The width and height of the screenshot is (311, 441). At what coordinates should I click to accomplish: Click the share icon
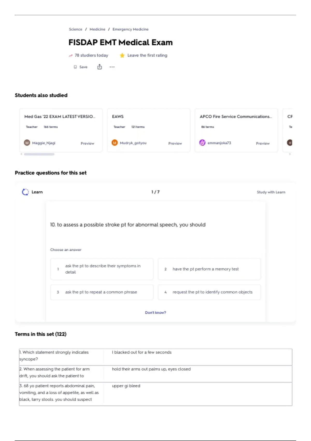pyautogui.click(x=100, y=67)
